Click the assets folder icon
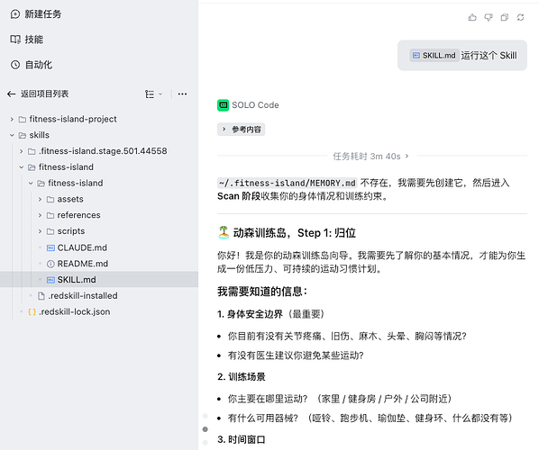539x450 pixels. [50, 199]
